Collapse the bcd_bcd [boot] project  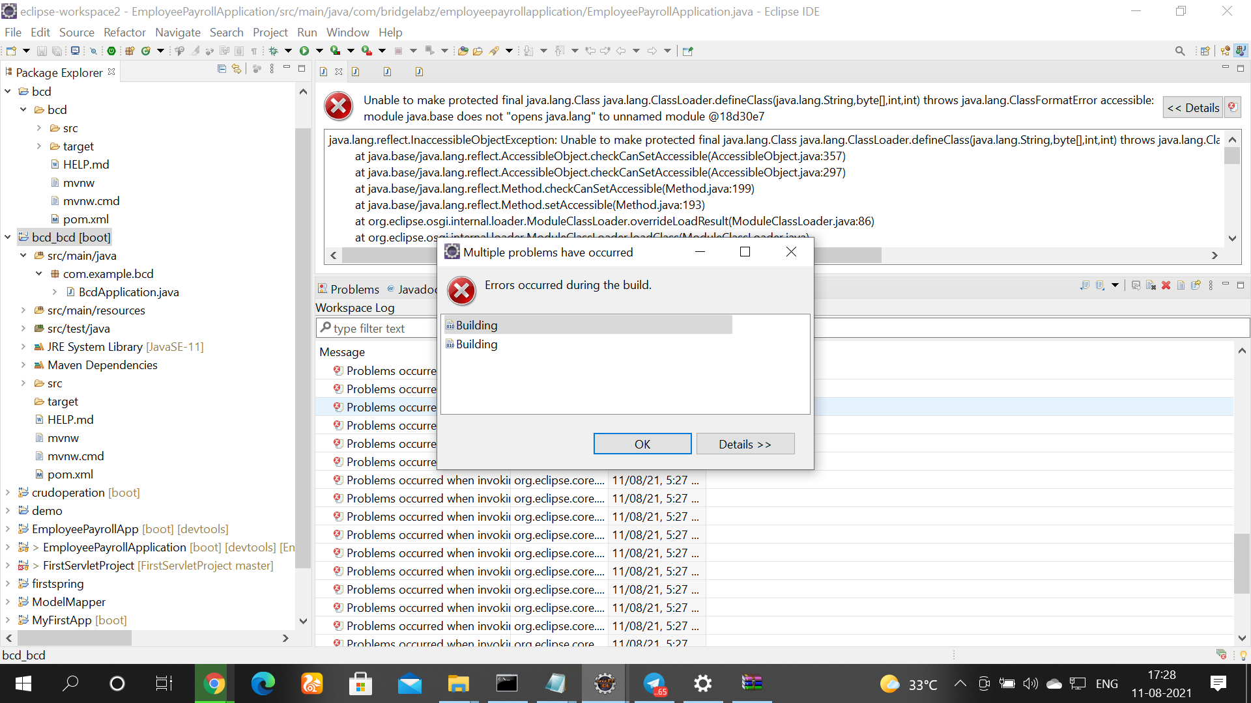(8, 237)
